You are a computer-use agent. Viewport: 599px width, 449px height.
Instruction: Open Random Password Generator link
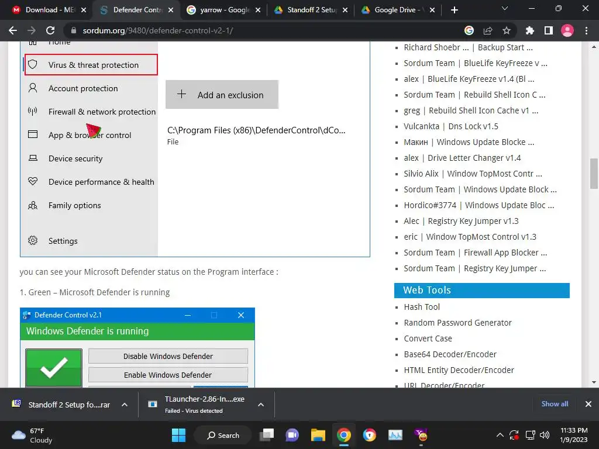click(457, 323)
